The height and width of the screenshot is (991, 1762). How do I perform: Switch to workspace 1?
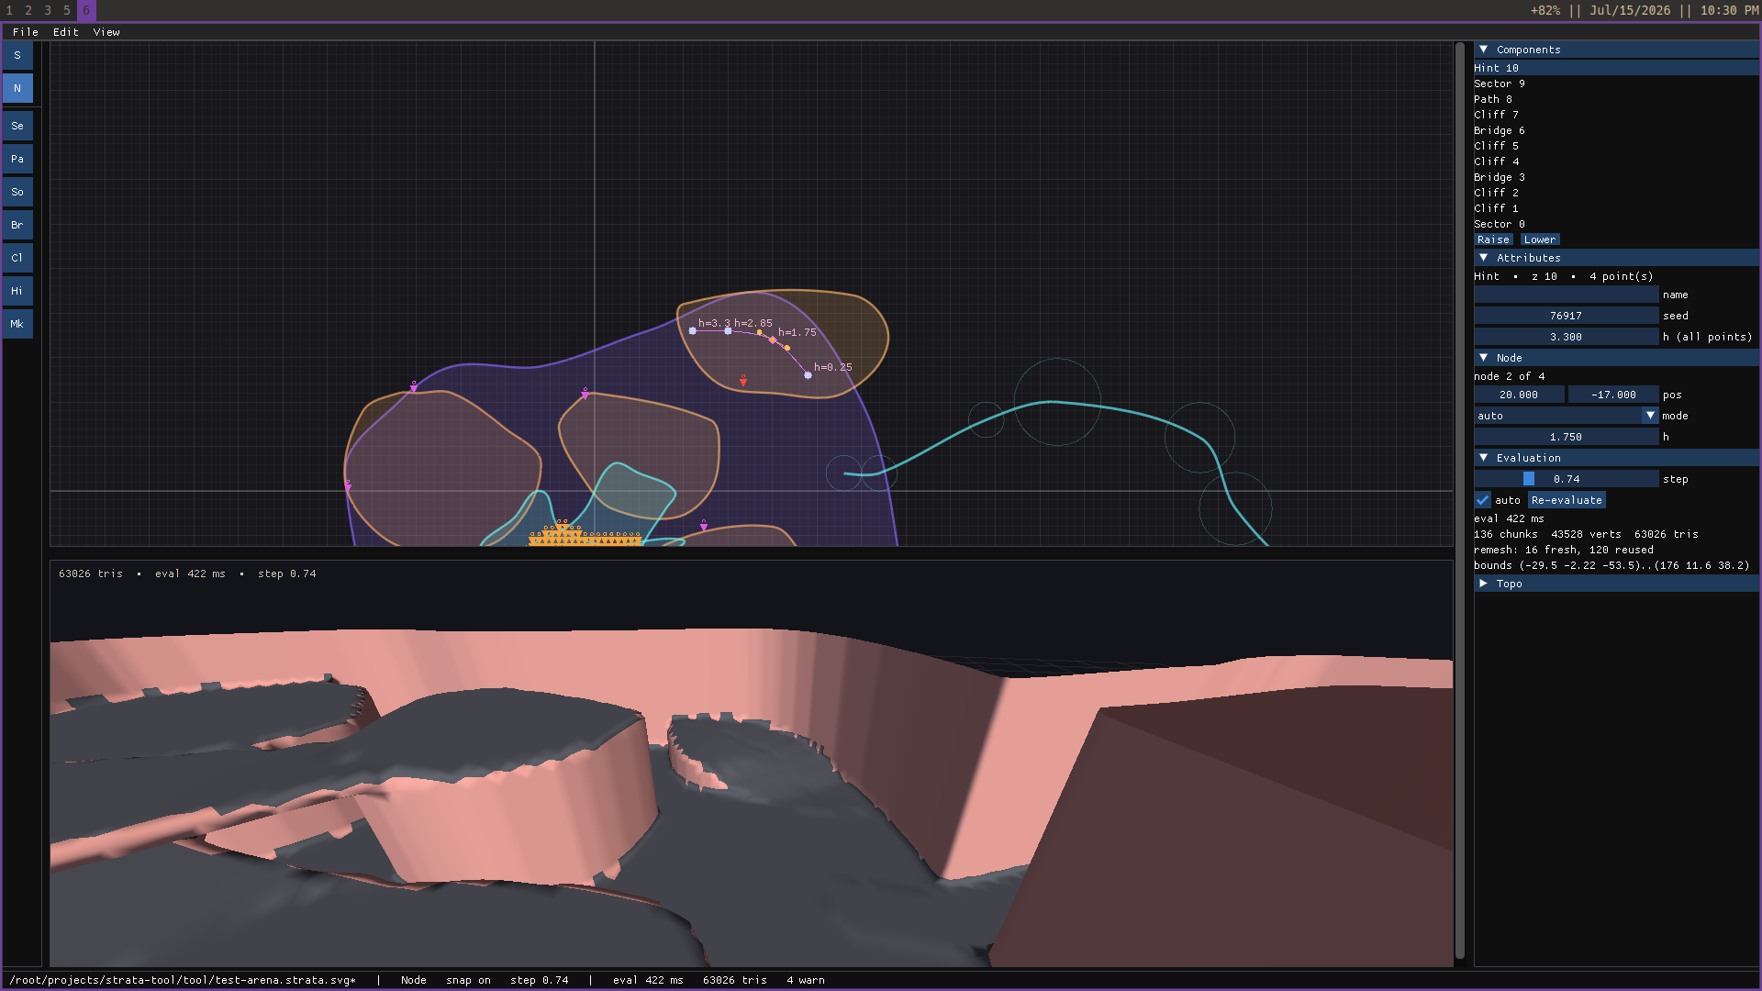pyautogui.click(x=9, y=10)
